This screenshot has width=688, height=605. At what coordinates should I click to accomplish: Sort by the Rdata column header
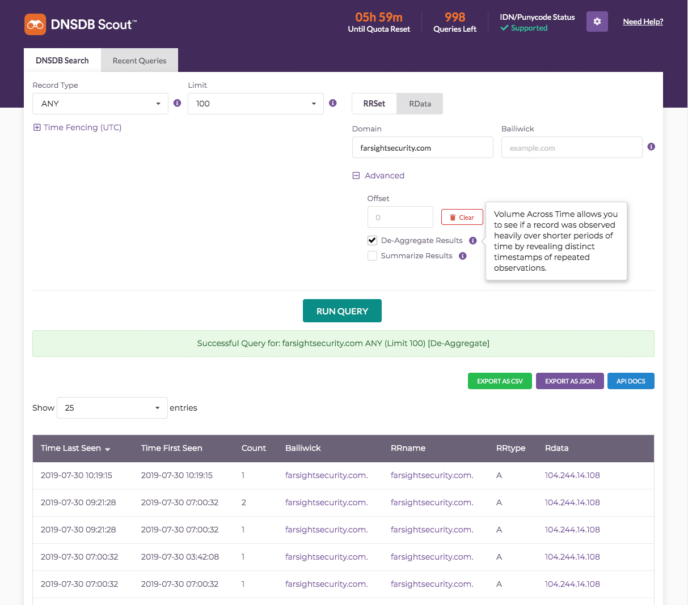point(556,448)
